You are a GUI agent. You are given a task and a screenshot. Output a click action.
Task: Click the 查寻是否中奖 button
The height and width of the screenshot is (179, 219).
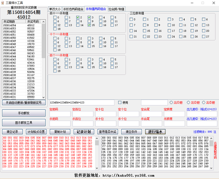pos(108,132)
